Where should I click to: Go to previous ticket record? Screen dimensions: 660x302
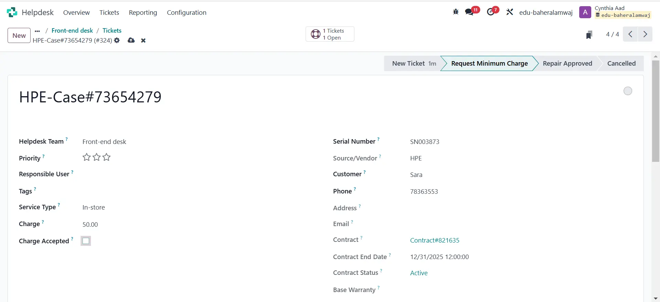630,34
